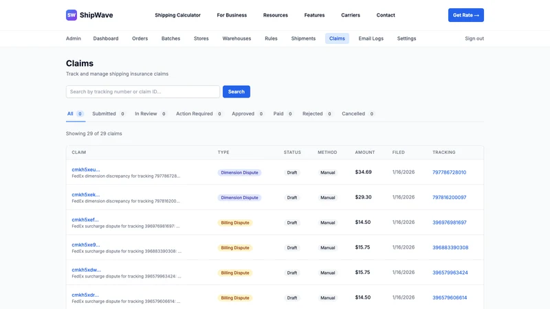The image size is (550, 309).
Task: Click the FILED column header
Action: point(399,152)
